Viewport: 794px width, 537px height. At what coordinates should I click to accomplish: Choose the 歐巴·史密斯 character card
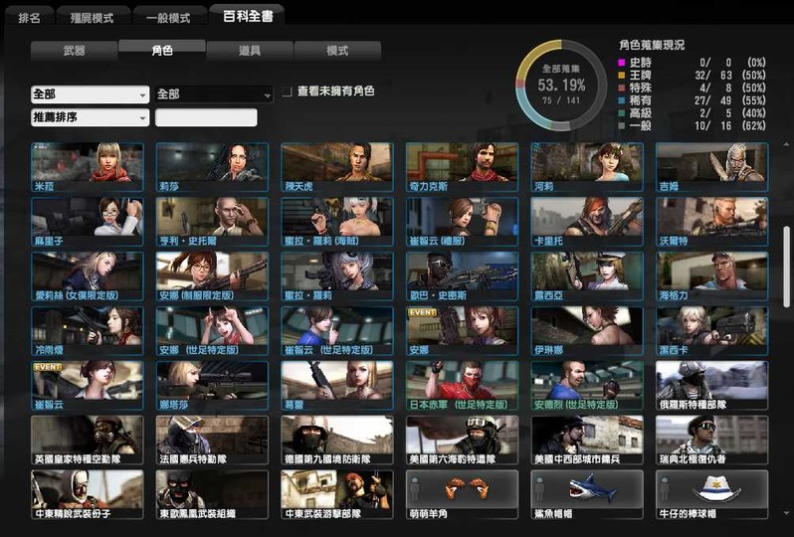(x=463, y=276)
